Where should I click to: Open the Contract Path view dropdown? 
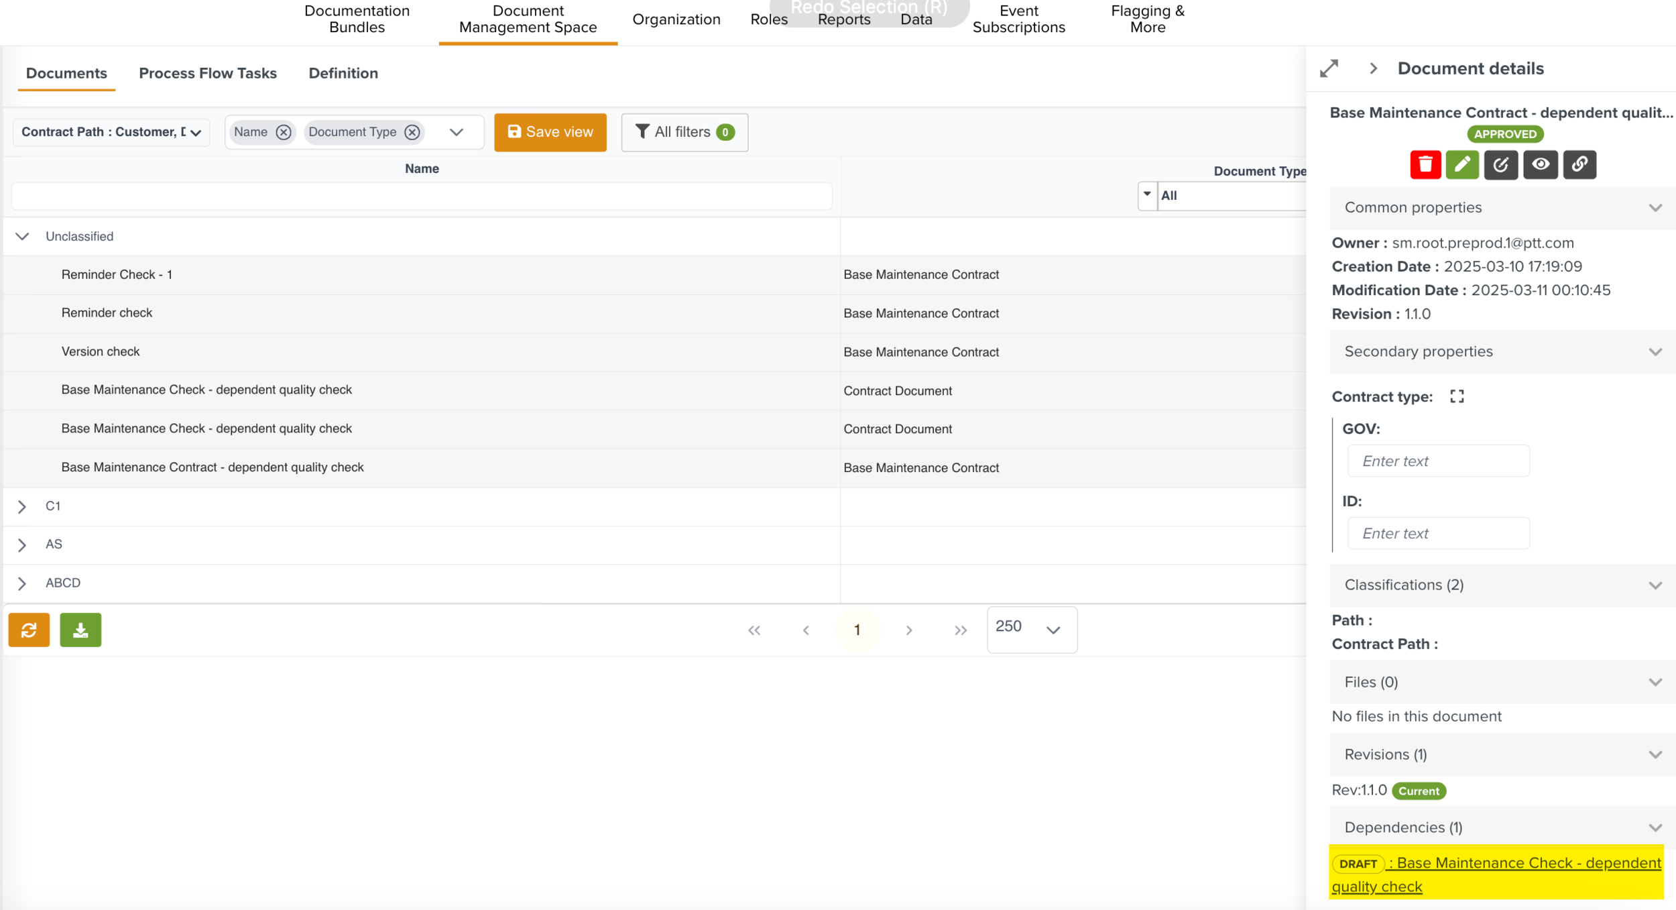click(x=111, y=132)
